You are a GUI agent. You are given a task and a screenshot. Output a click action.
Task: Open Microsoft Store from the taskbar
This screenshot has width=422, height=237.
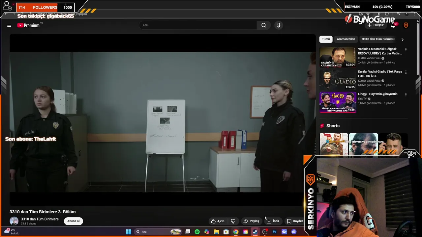[x=226, y=232]
